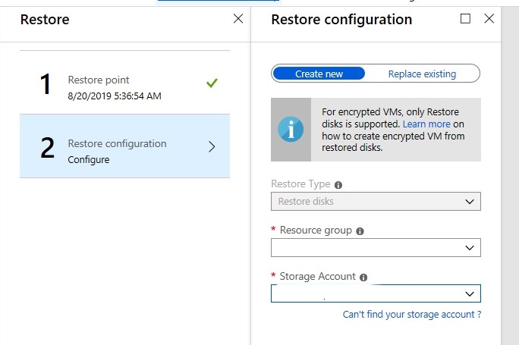
Task: Switch to Replace existing option
Action: click(422, 74)
